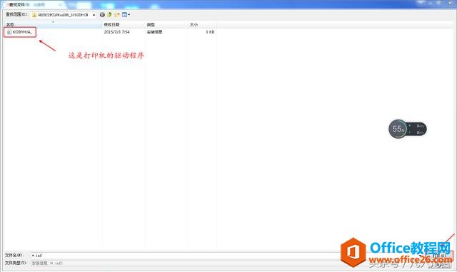Open the view menu dropdown arrow
This screenshot has height=272, width=457.
pyautogui.click(x=129, y=14)
